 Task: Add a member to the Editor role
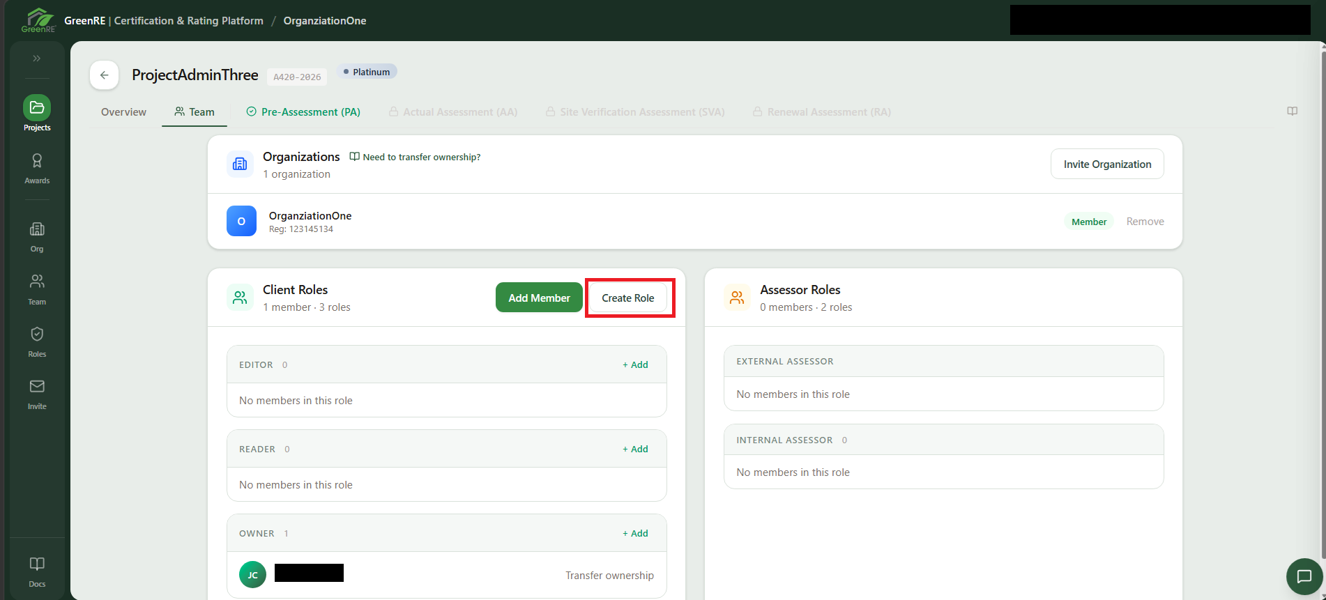click(x=635, y=364)
